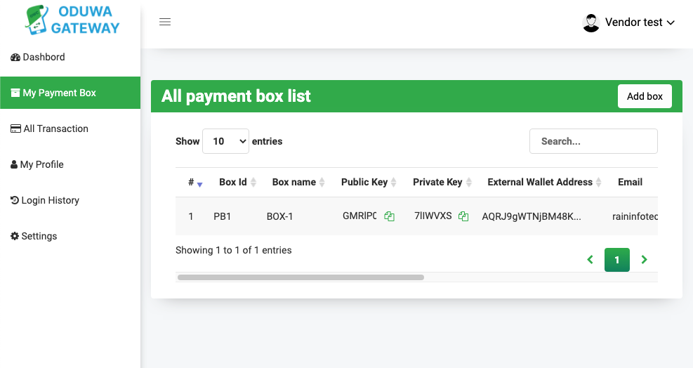This screenshot has width=693, height=368.
Task: Click the Login History clock icon
Action: (x=15, y=200)
